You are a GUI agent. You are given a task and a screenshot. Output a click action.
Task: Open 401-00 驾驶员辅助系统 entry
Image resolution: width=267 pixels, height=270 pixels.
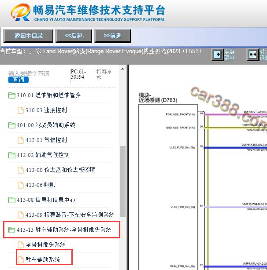click(x=46, y=125)
